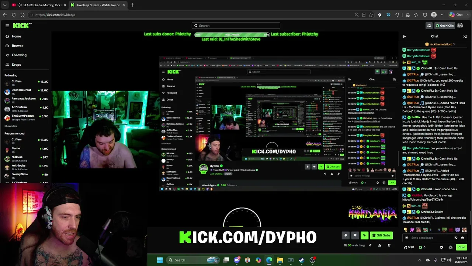Open File Explorer from the taskbar
Screen dimensions: 472x266
coord(280,260)
